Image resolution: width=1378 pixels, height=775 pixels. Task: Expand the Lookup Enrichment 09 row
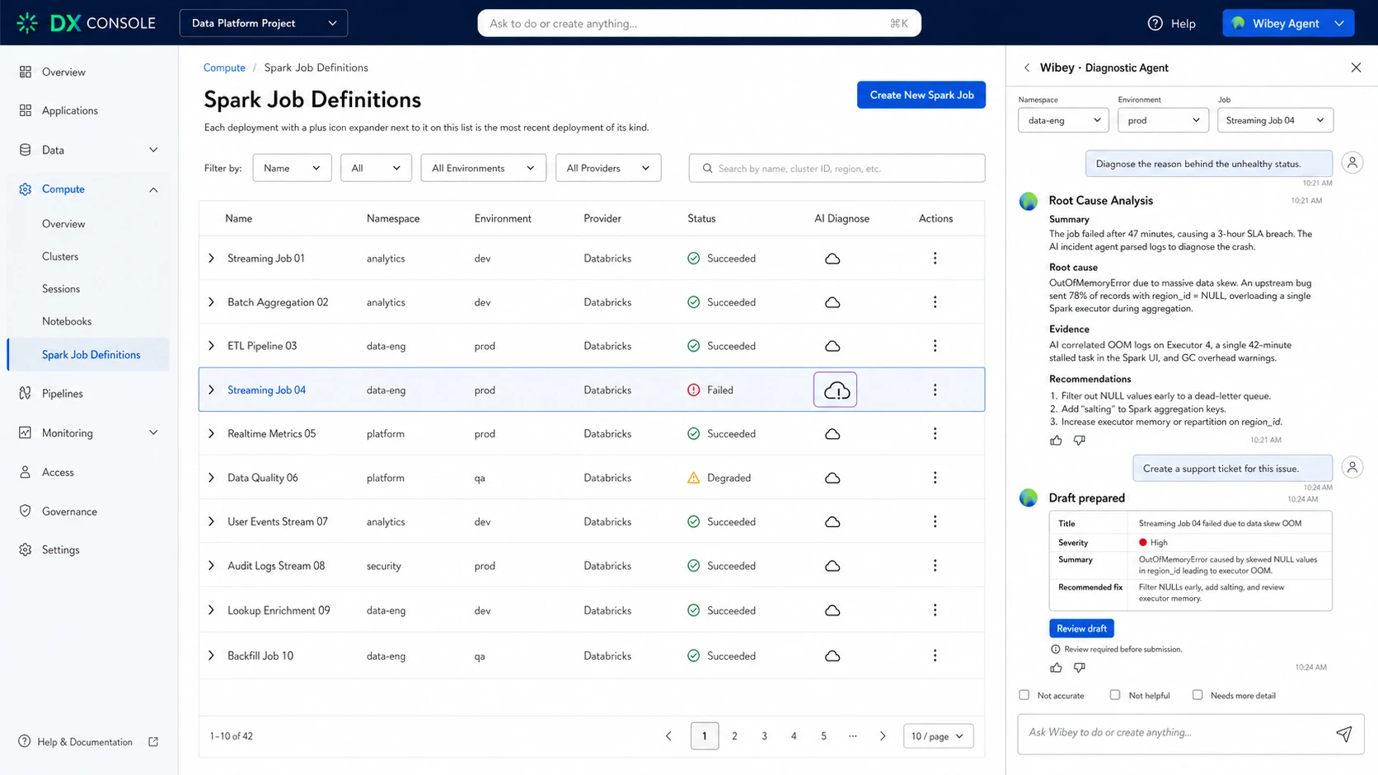click(x=211, y=610)
